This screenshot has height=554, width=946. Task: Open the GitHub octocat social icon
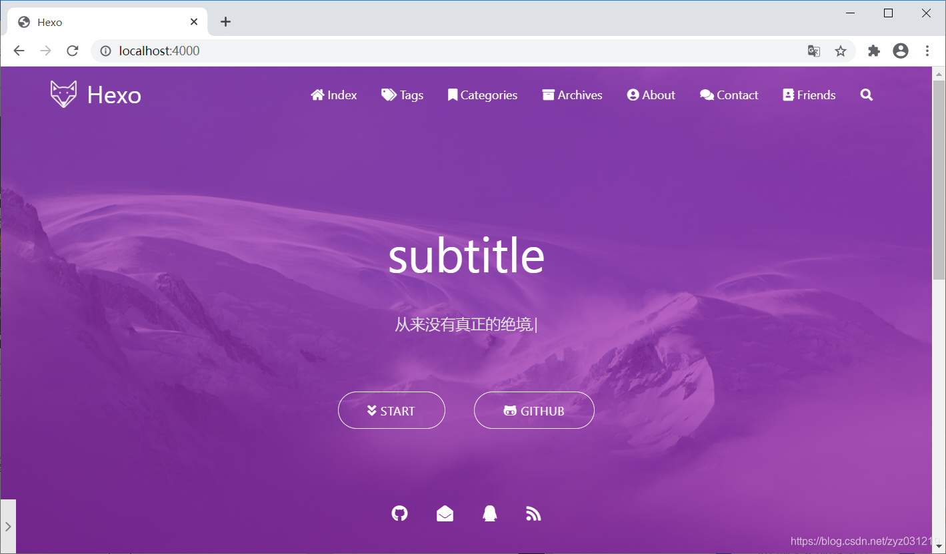(399, 513)
